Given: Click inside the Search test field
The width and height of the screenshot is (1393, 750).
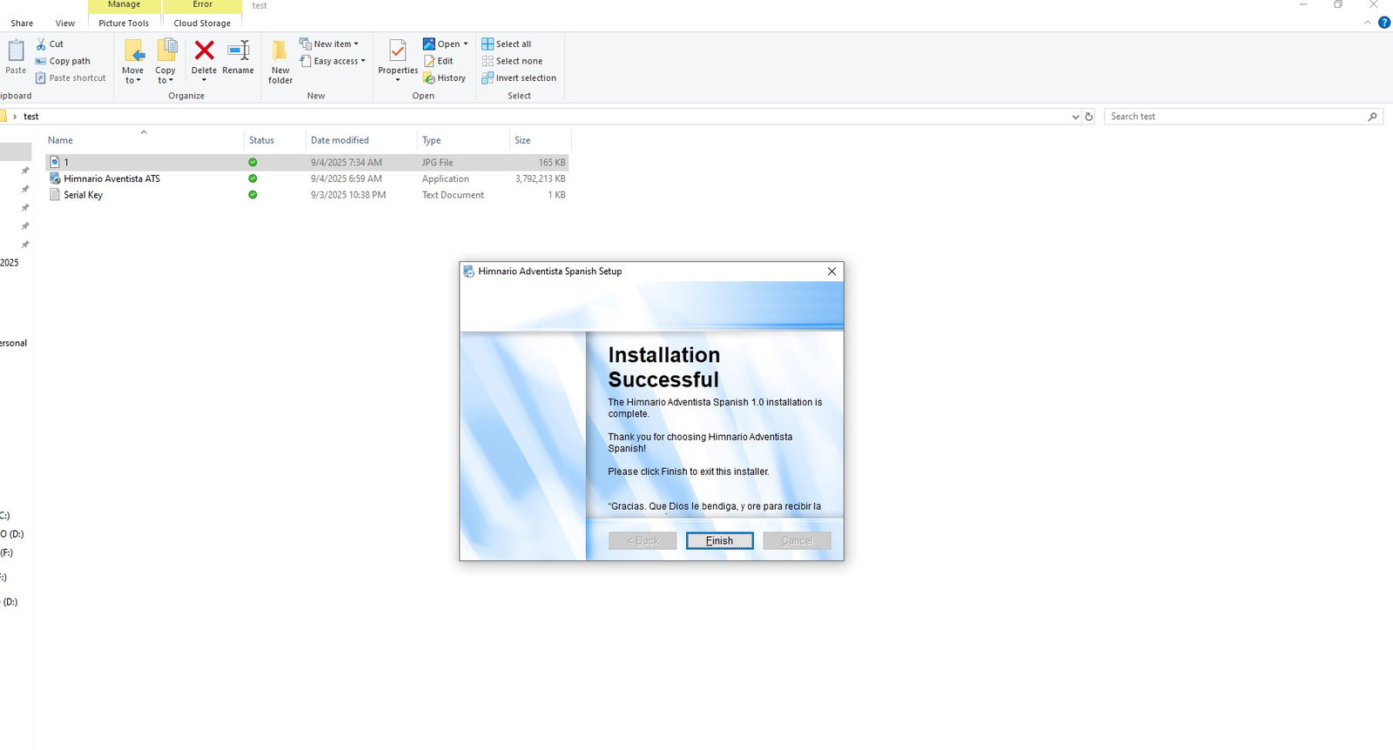Looking at the screenshot, I should click(1236, 117).
